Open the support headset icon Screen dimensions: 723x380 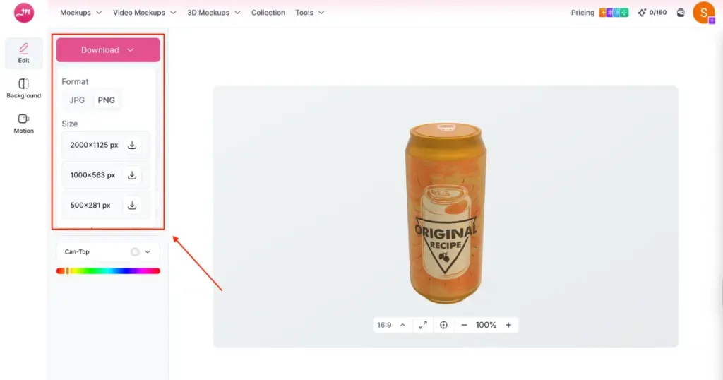(x=681, y=13)
